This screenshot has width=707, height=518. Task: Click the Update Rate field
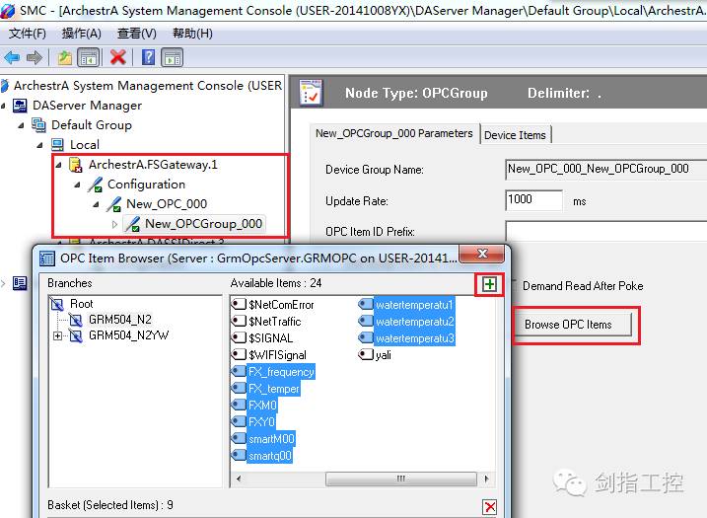point(533,200)
